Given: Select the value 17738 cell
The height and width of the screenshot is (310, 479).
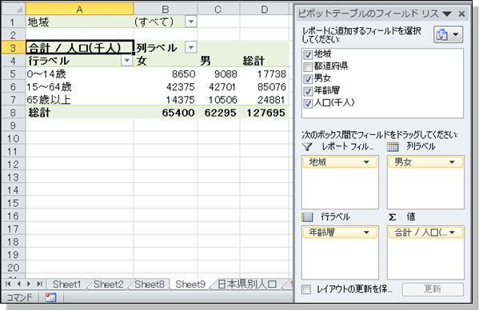Looking at the screenshot, I should (x=265, y=74).
